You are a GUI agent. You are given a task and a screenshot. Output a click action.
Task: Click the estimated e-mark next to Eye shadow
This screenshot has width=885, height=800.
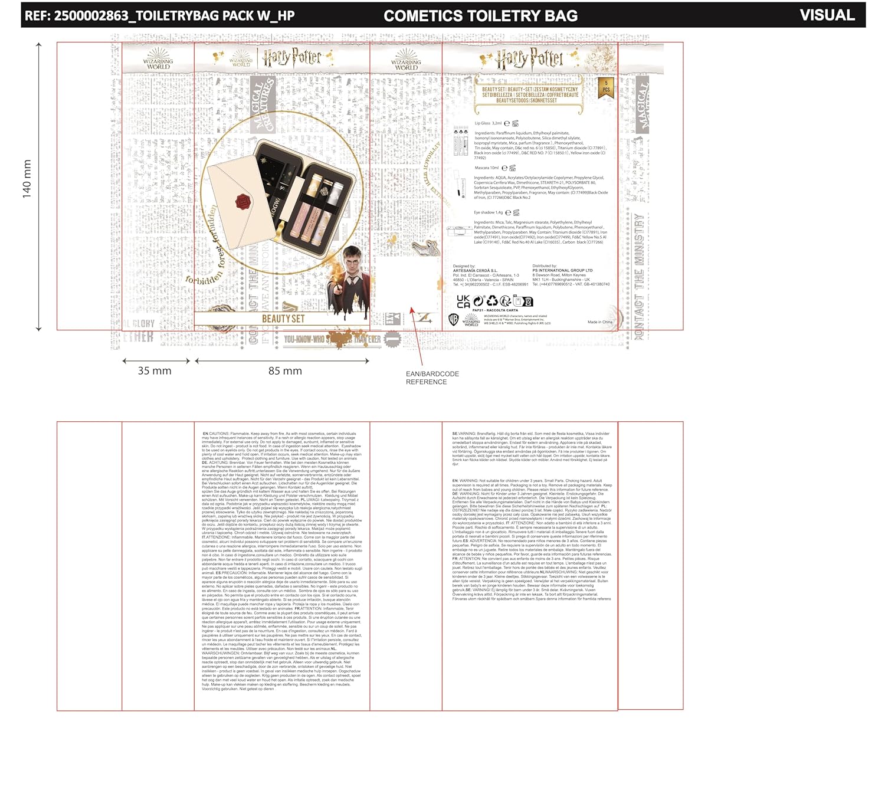click(x=508, y=212)
